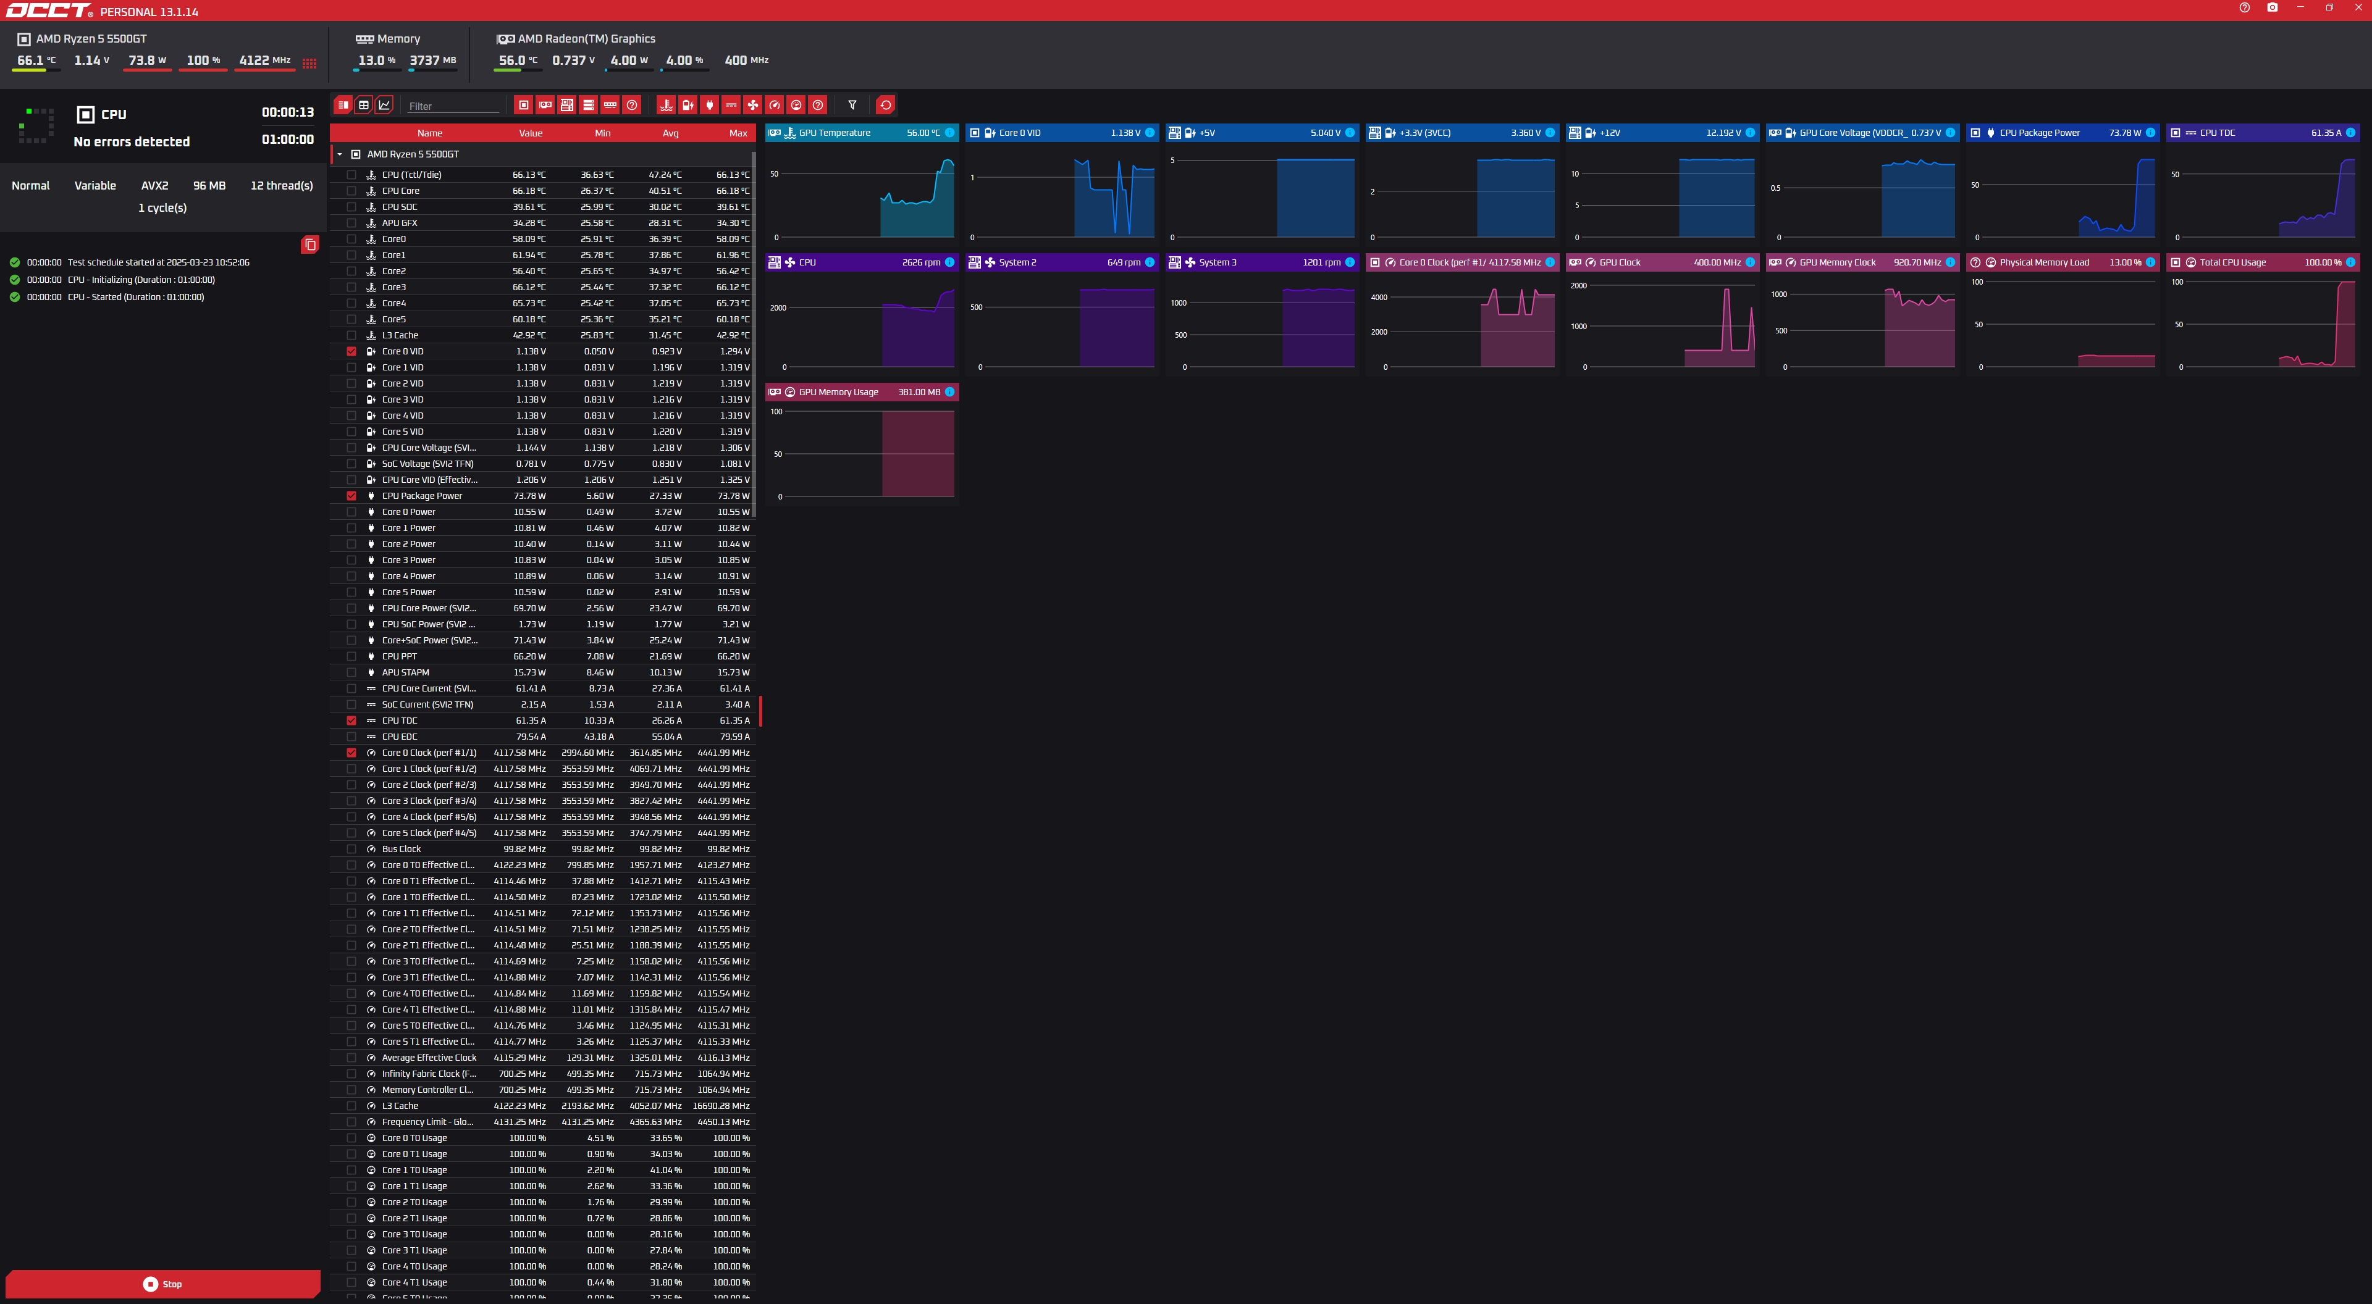Sort by the Name column header
Screen dimensions: 2372x1304
point(430,133)
